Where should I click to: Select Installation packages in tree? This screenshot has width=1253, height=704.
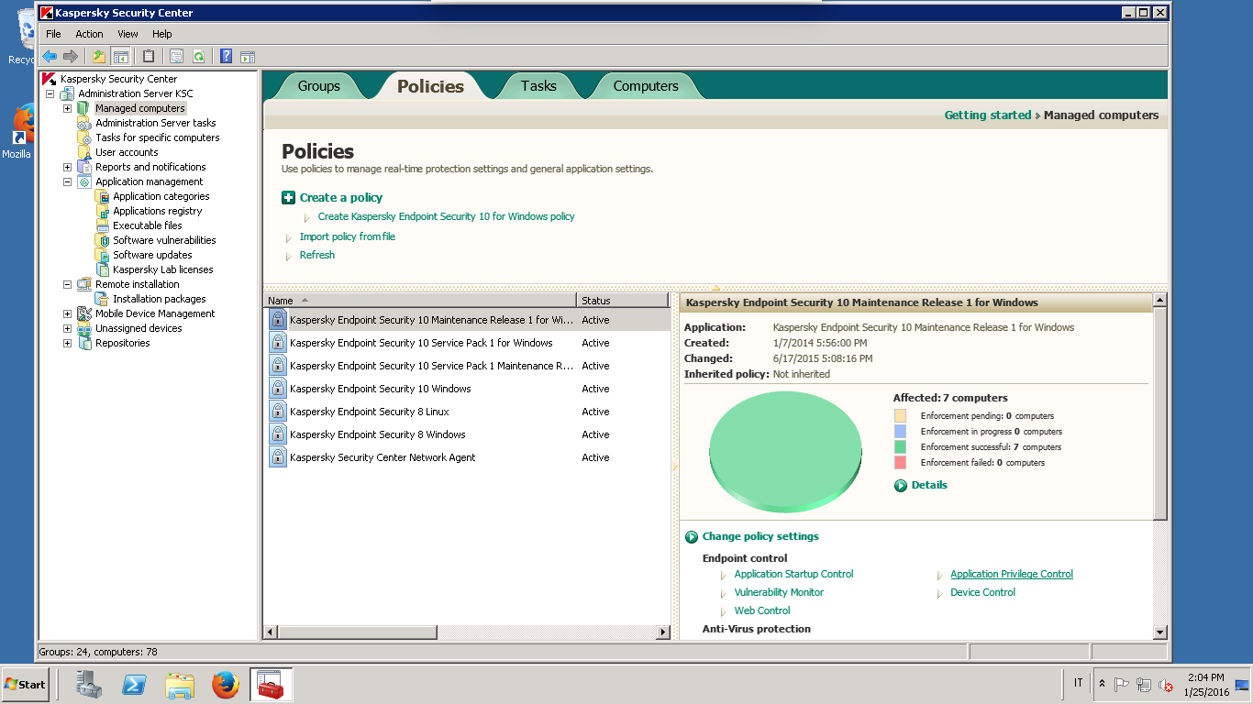[x=160, y=299]
